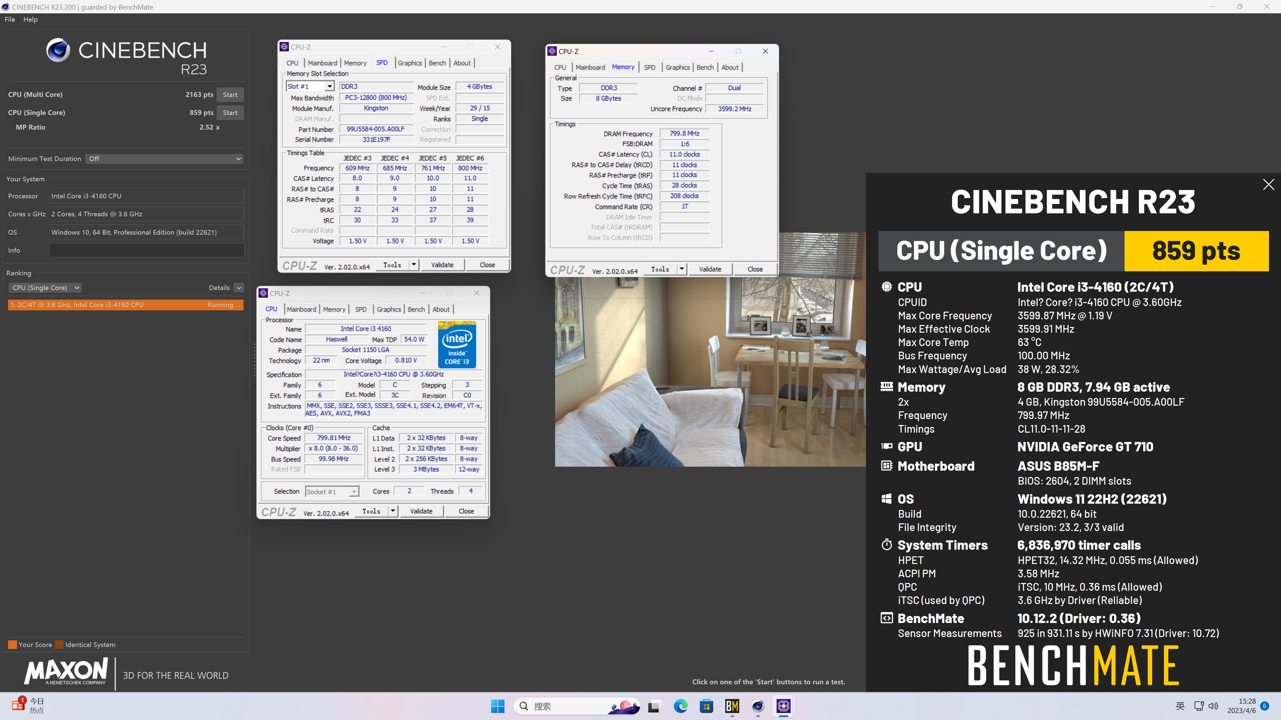The width and height of the screenshot is (1281, 720).
Task: Click the 859 pts score box
Action: (x=1197, y=250)
